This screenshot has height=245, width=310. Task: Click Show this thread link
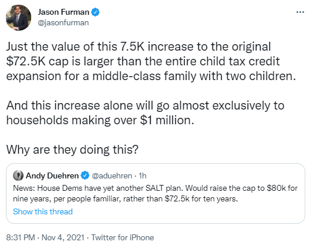coord(43,211)
